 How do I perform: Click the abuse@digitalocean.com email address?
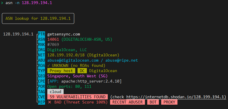[73, 60]
